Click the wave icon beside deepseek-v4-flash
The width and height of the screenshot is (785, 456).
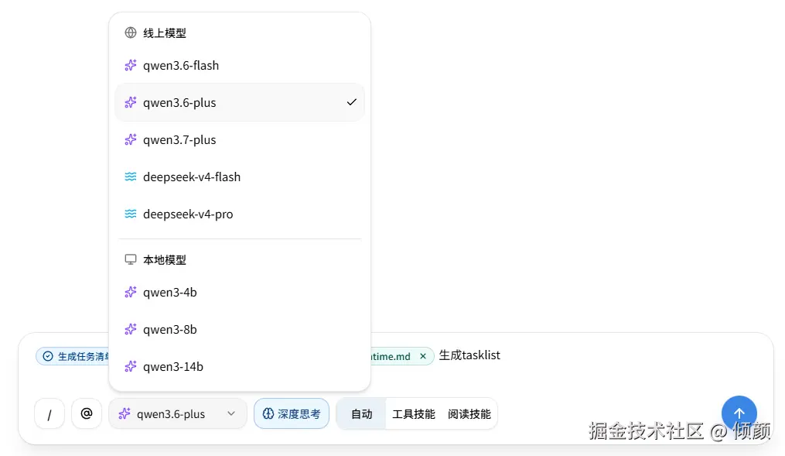coord(130,177)
